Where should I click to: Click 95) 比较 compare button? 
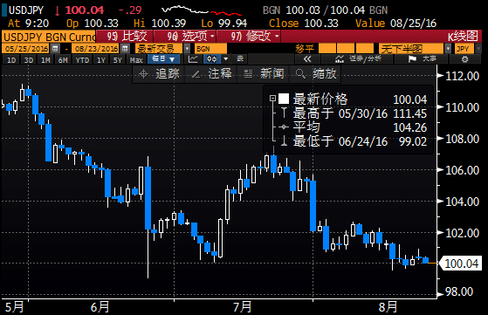(x=125, y=37)
